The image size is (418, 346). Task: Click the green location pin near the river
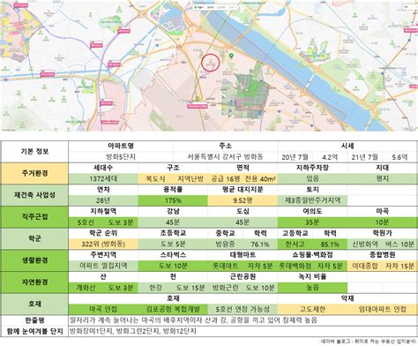231,56
